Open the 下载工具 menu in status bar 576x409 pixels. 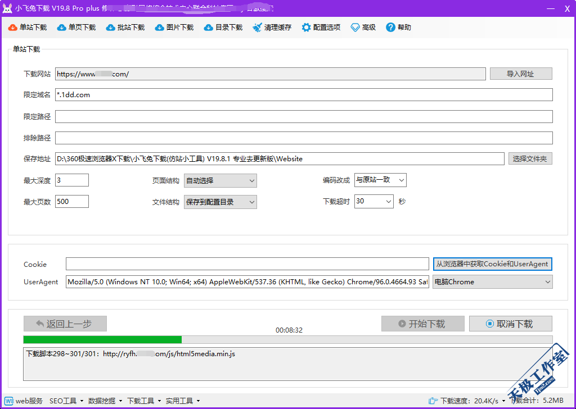(x=144, y=401)
